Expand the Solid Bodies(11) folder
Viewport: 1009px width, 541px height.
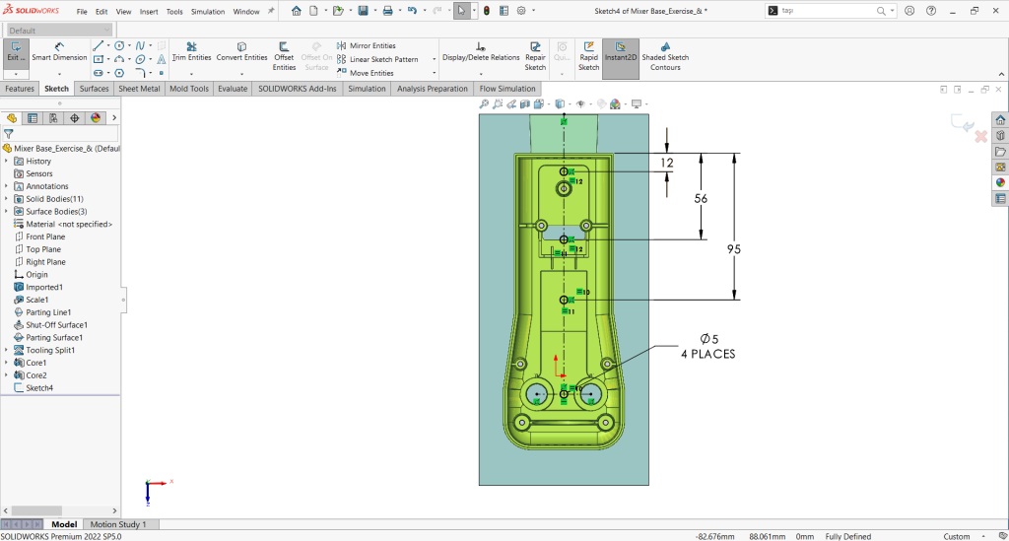(7, 199)
